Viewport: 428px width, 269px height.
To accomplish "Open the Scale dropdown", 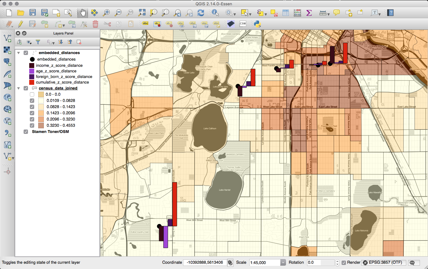I will click(x=283, y=262).
